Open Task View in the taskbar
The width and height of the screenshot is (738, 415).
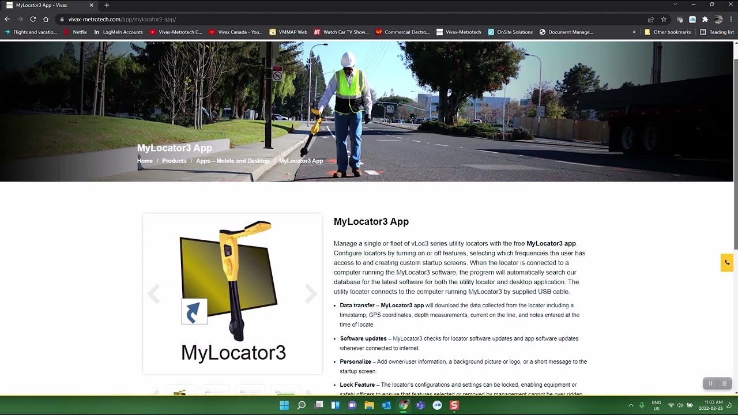click(x=318, y=405)
